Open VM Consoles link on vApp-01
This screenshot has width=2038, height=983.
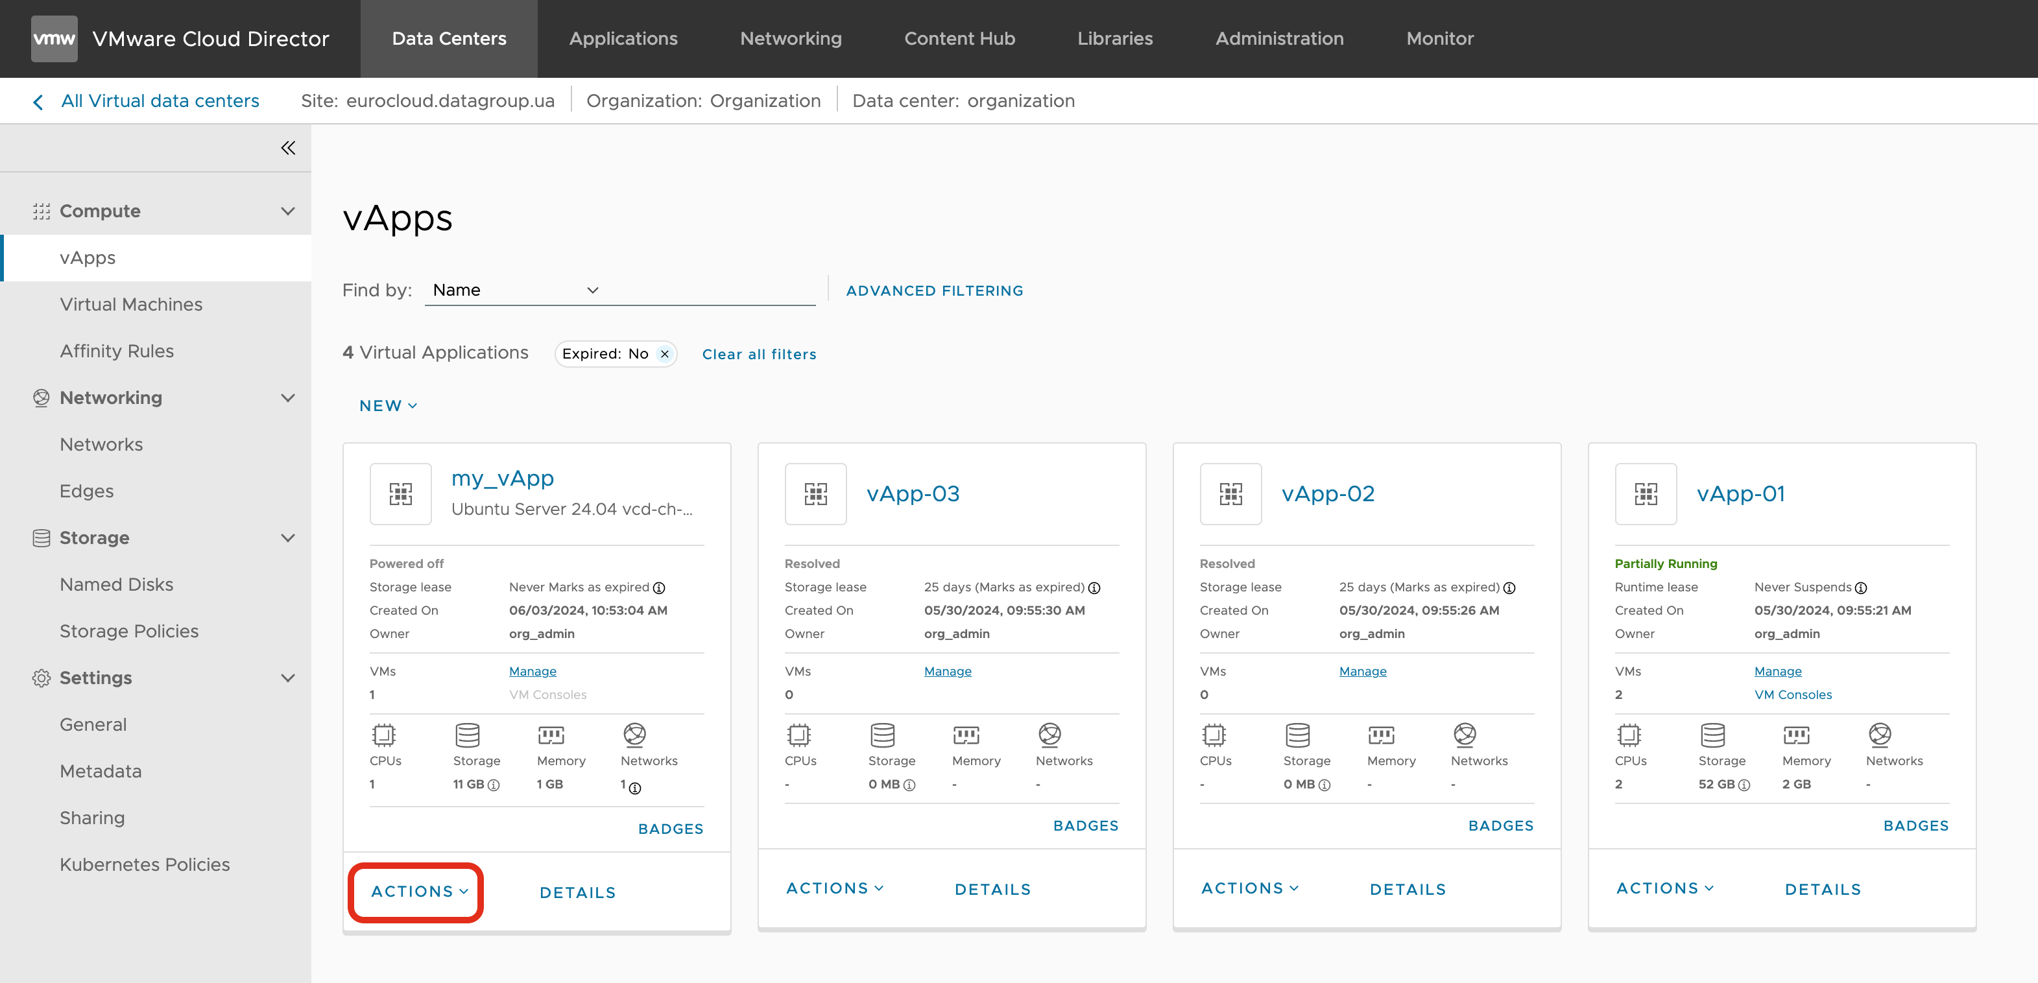tap(1793, 694)
